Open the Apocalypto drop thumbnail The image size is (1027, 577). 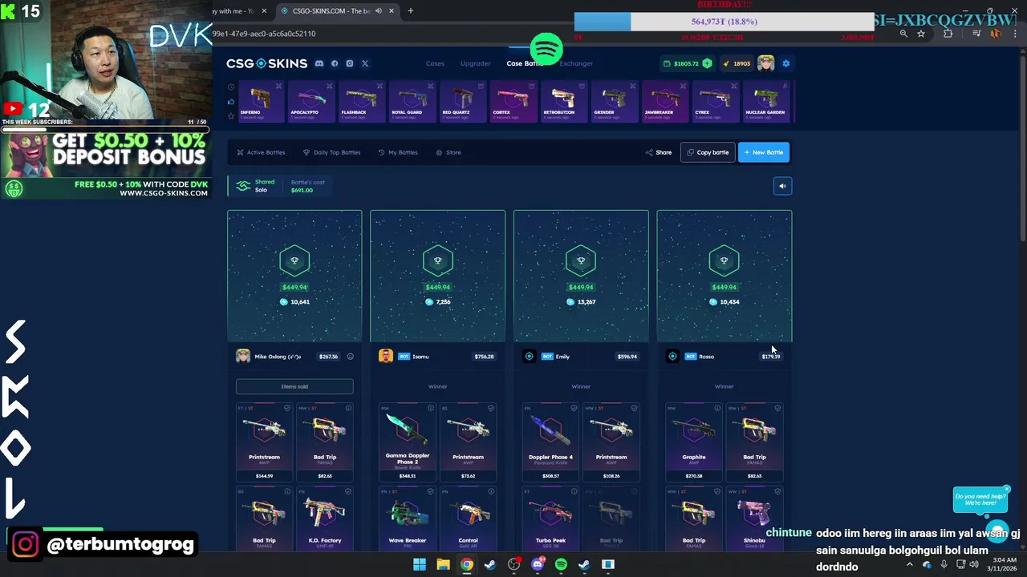(x=311, y=102)
